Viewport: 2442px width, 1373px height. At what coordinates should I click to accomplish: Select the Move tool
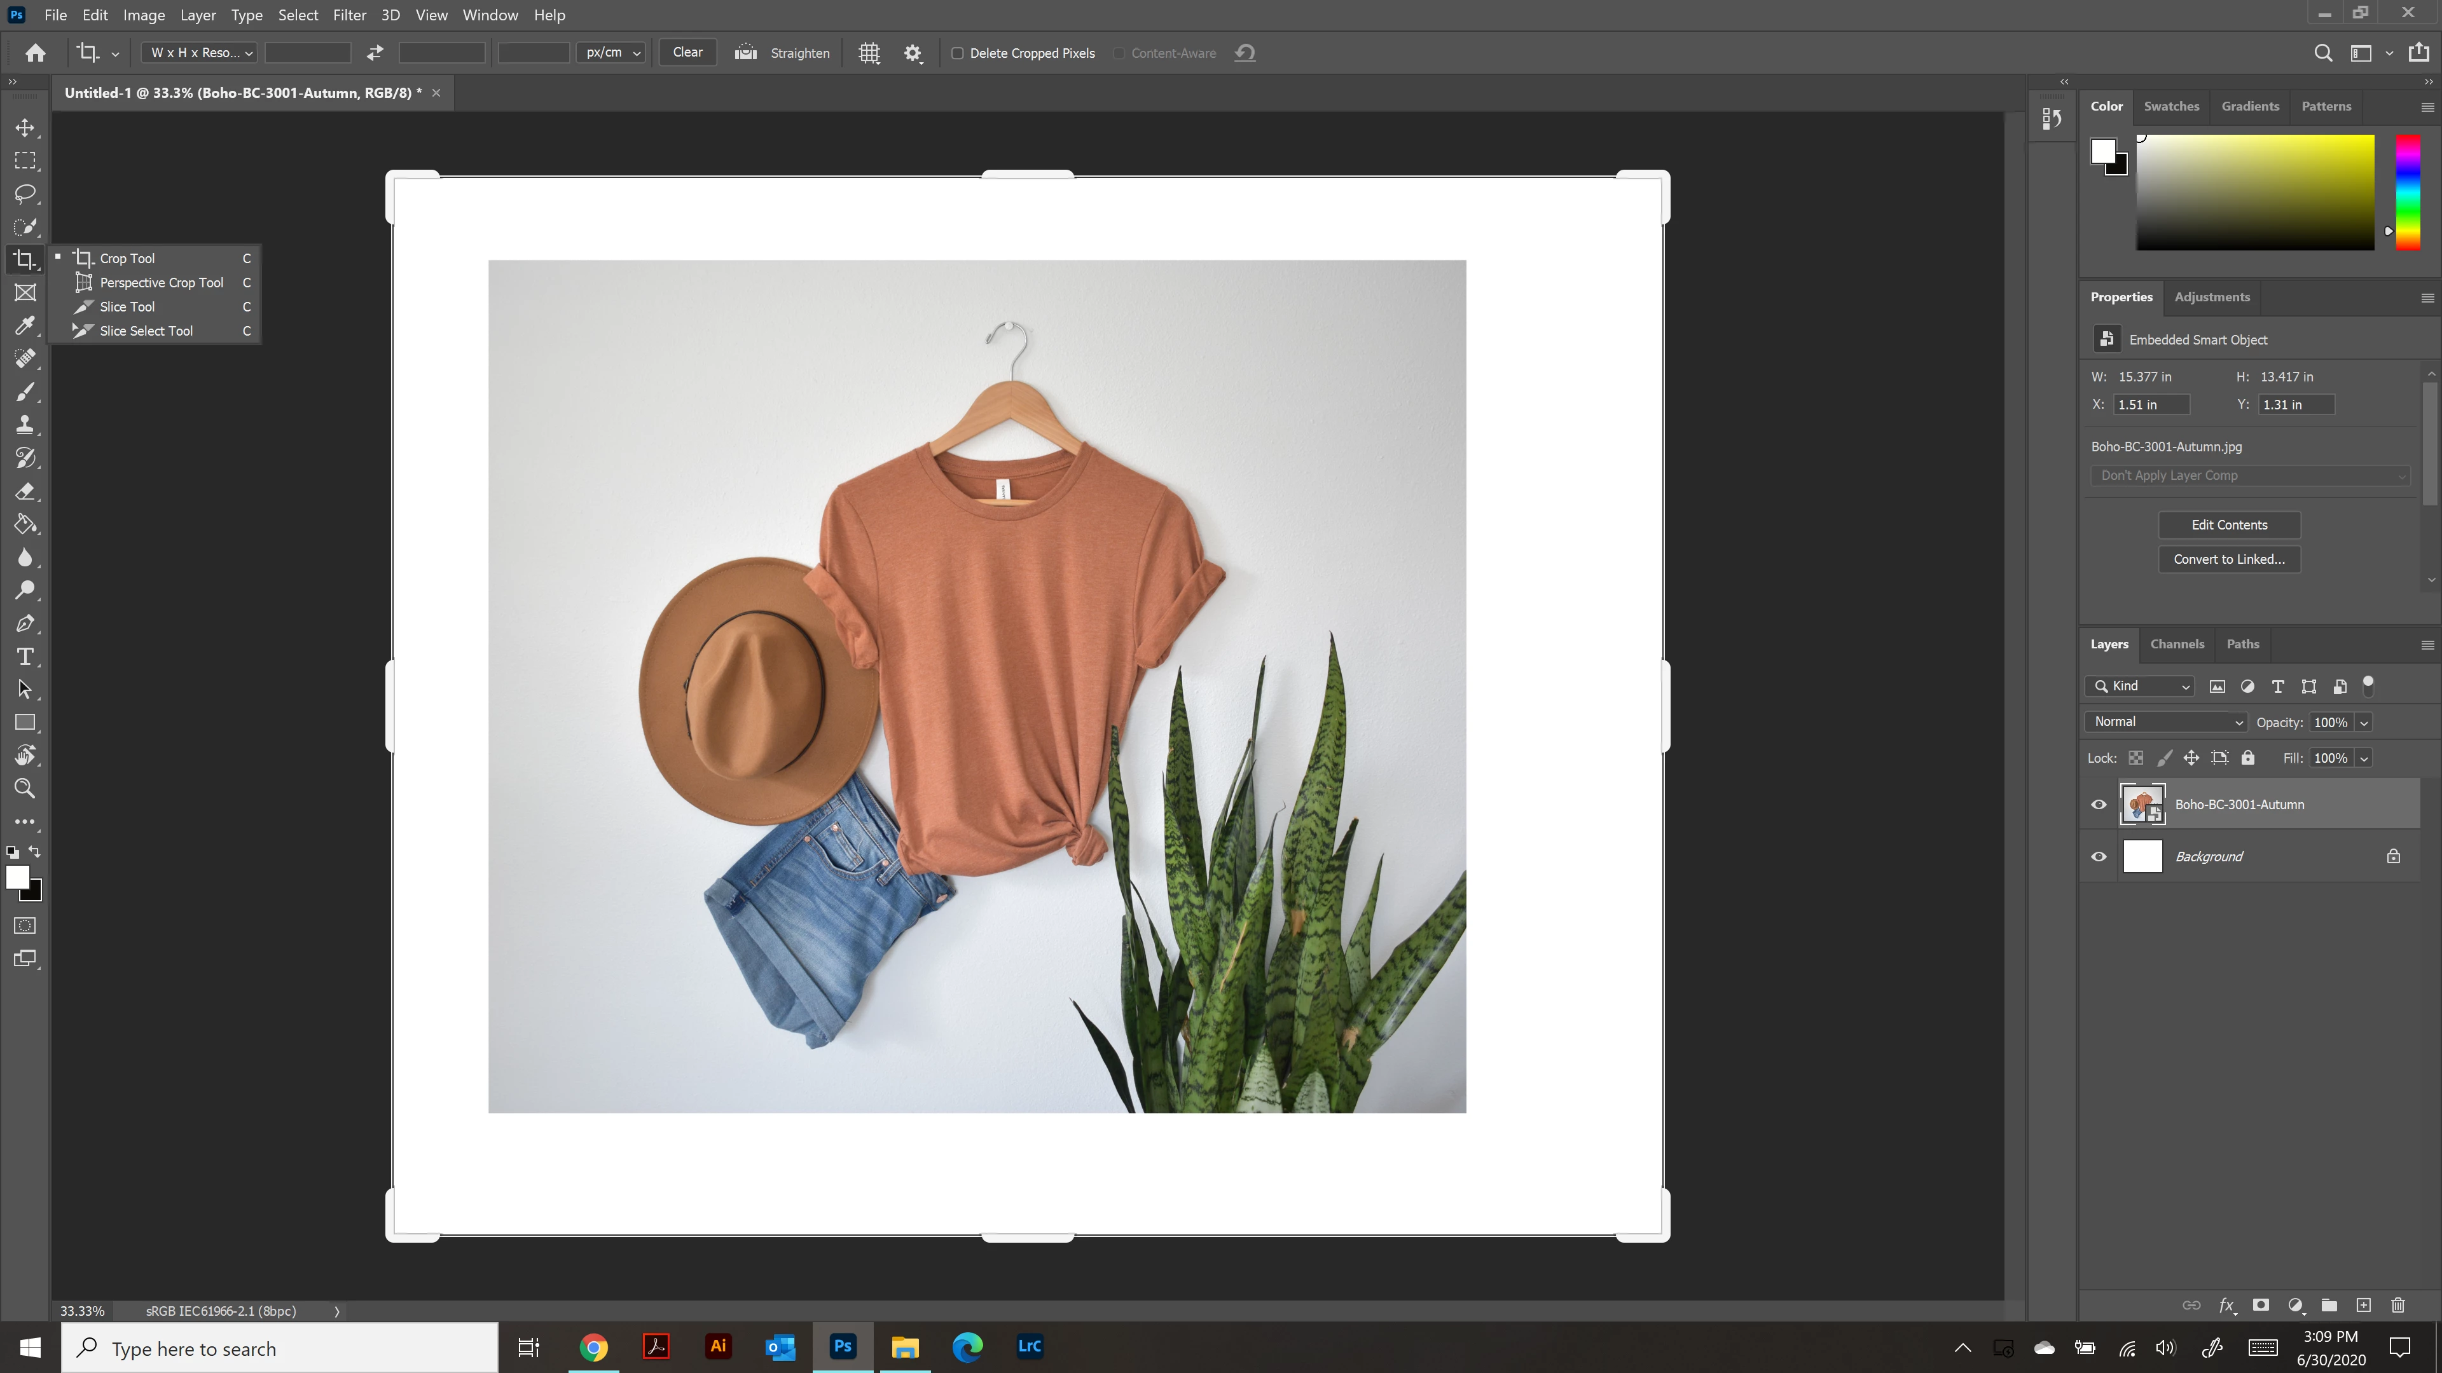(x=25, y=128)
